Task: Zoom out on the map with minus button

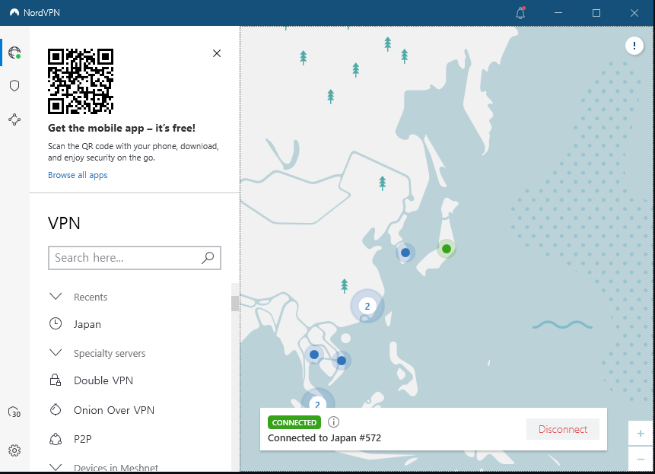Action: point(641,459)
